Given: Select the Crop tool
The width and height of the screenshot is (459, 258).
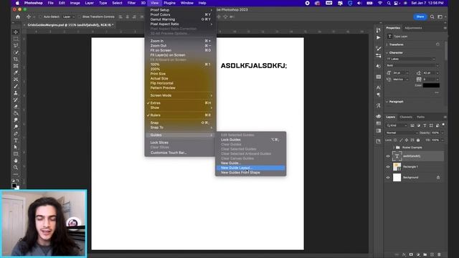Looking at the screenshot, I should 16,59.
